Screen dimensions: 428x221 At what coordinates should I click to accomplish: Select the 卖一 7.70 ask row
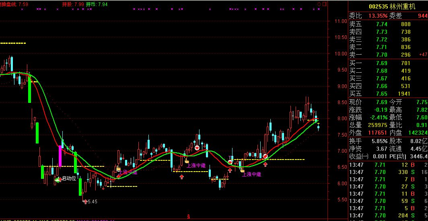point(388,55)
